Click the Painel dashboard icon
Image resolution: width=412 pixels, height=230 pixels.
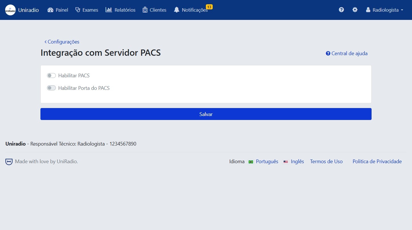tap(50, 10)
